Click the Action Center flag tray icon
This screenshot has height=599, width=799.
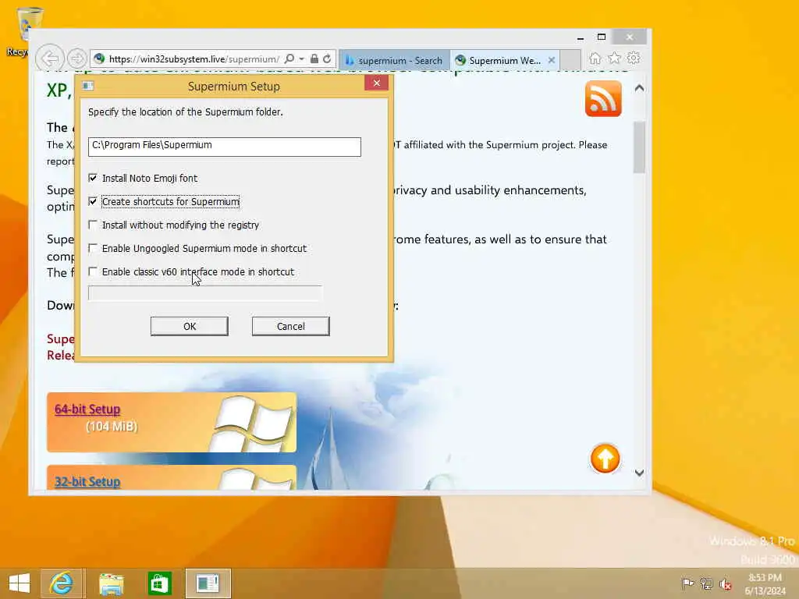(687, 583)
